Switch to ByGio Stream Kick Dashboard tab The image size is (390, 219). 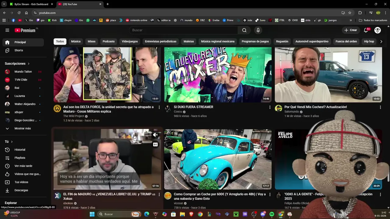point(31,4)
